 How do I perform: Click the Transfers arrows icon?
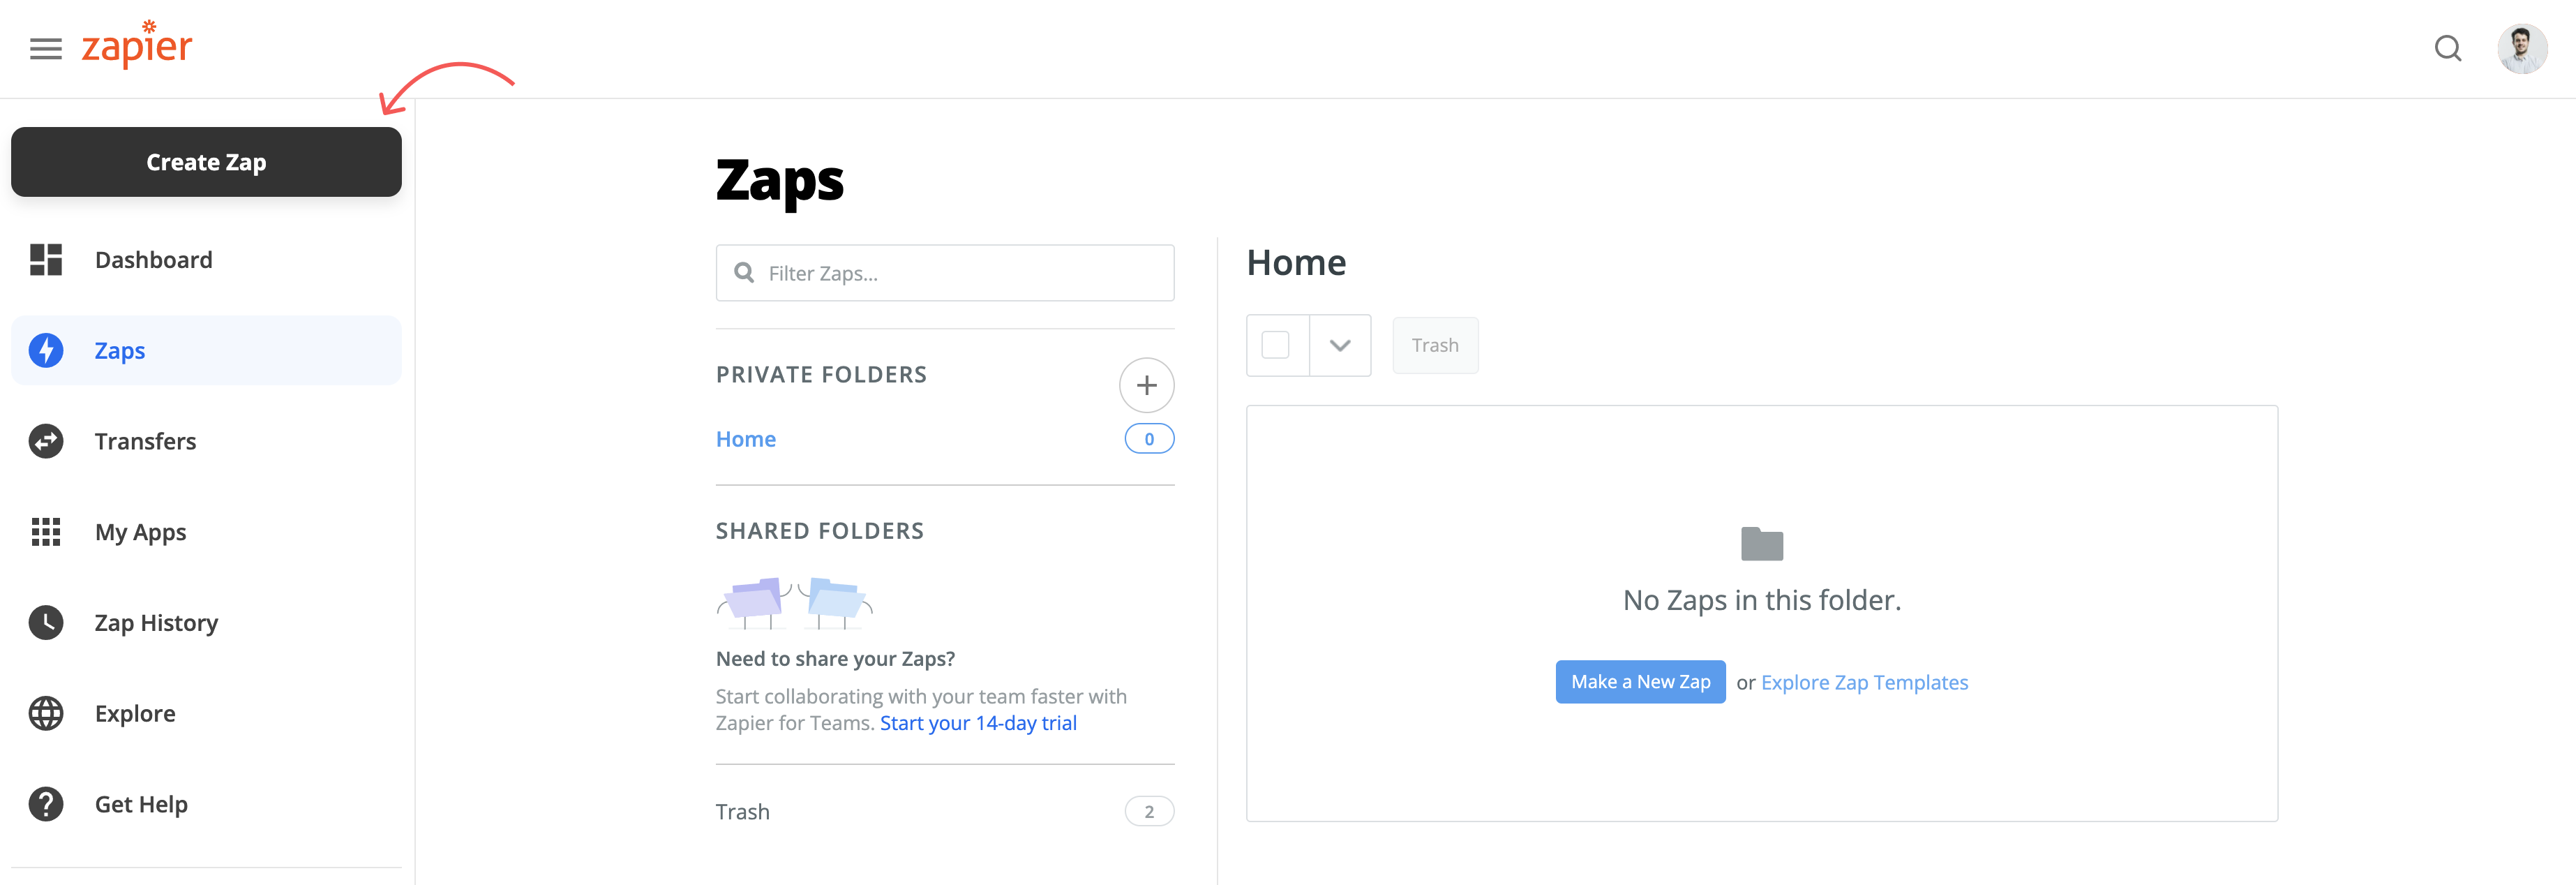(x=46, y=441)
